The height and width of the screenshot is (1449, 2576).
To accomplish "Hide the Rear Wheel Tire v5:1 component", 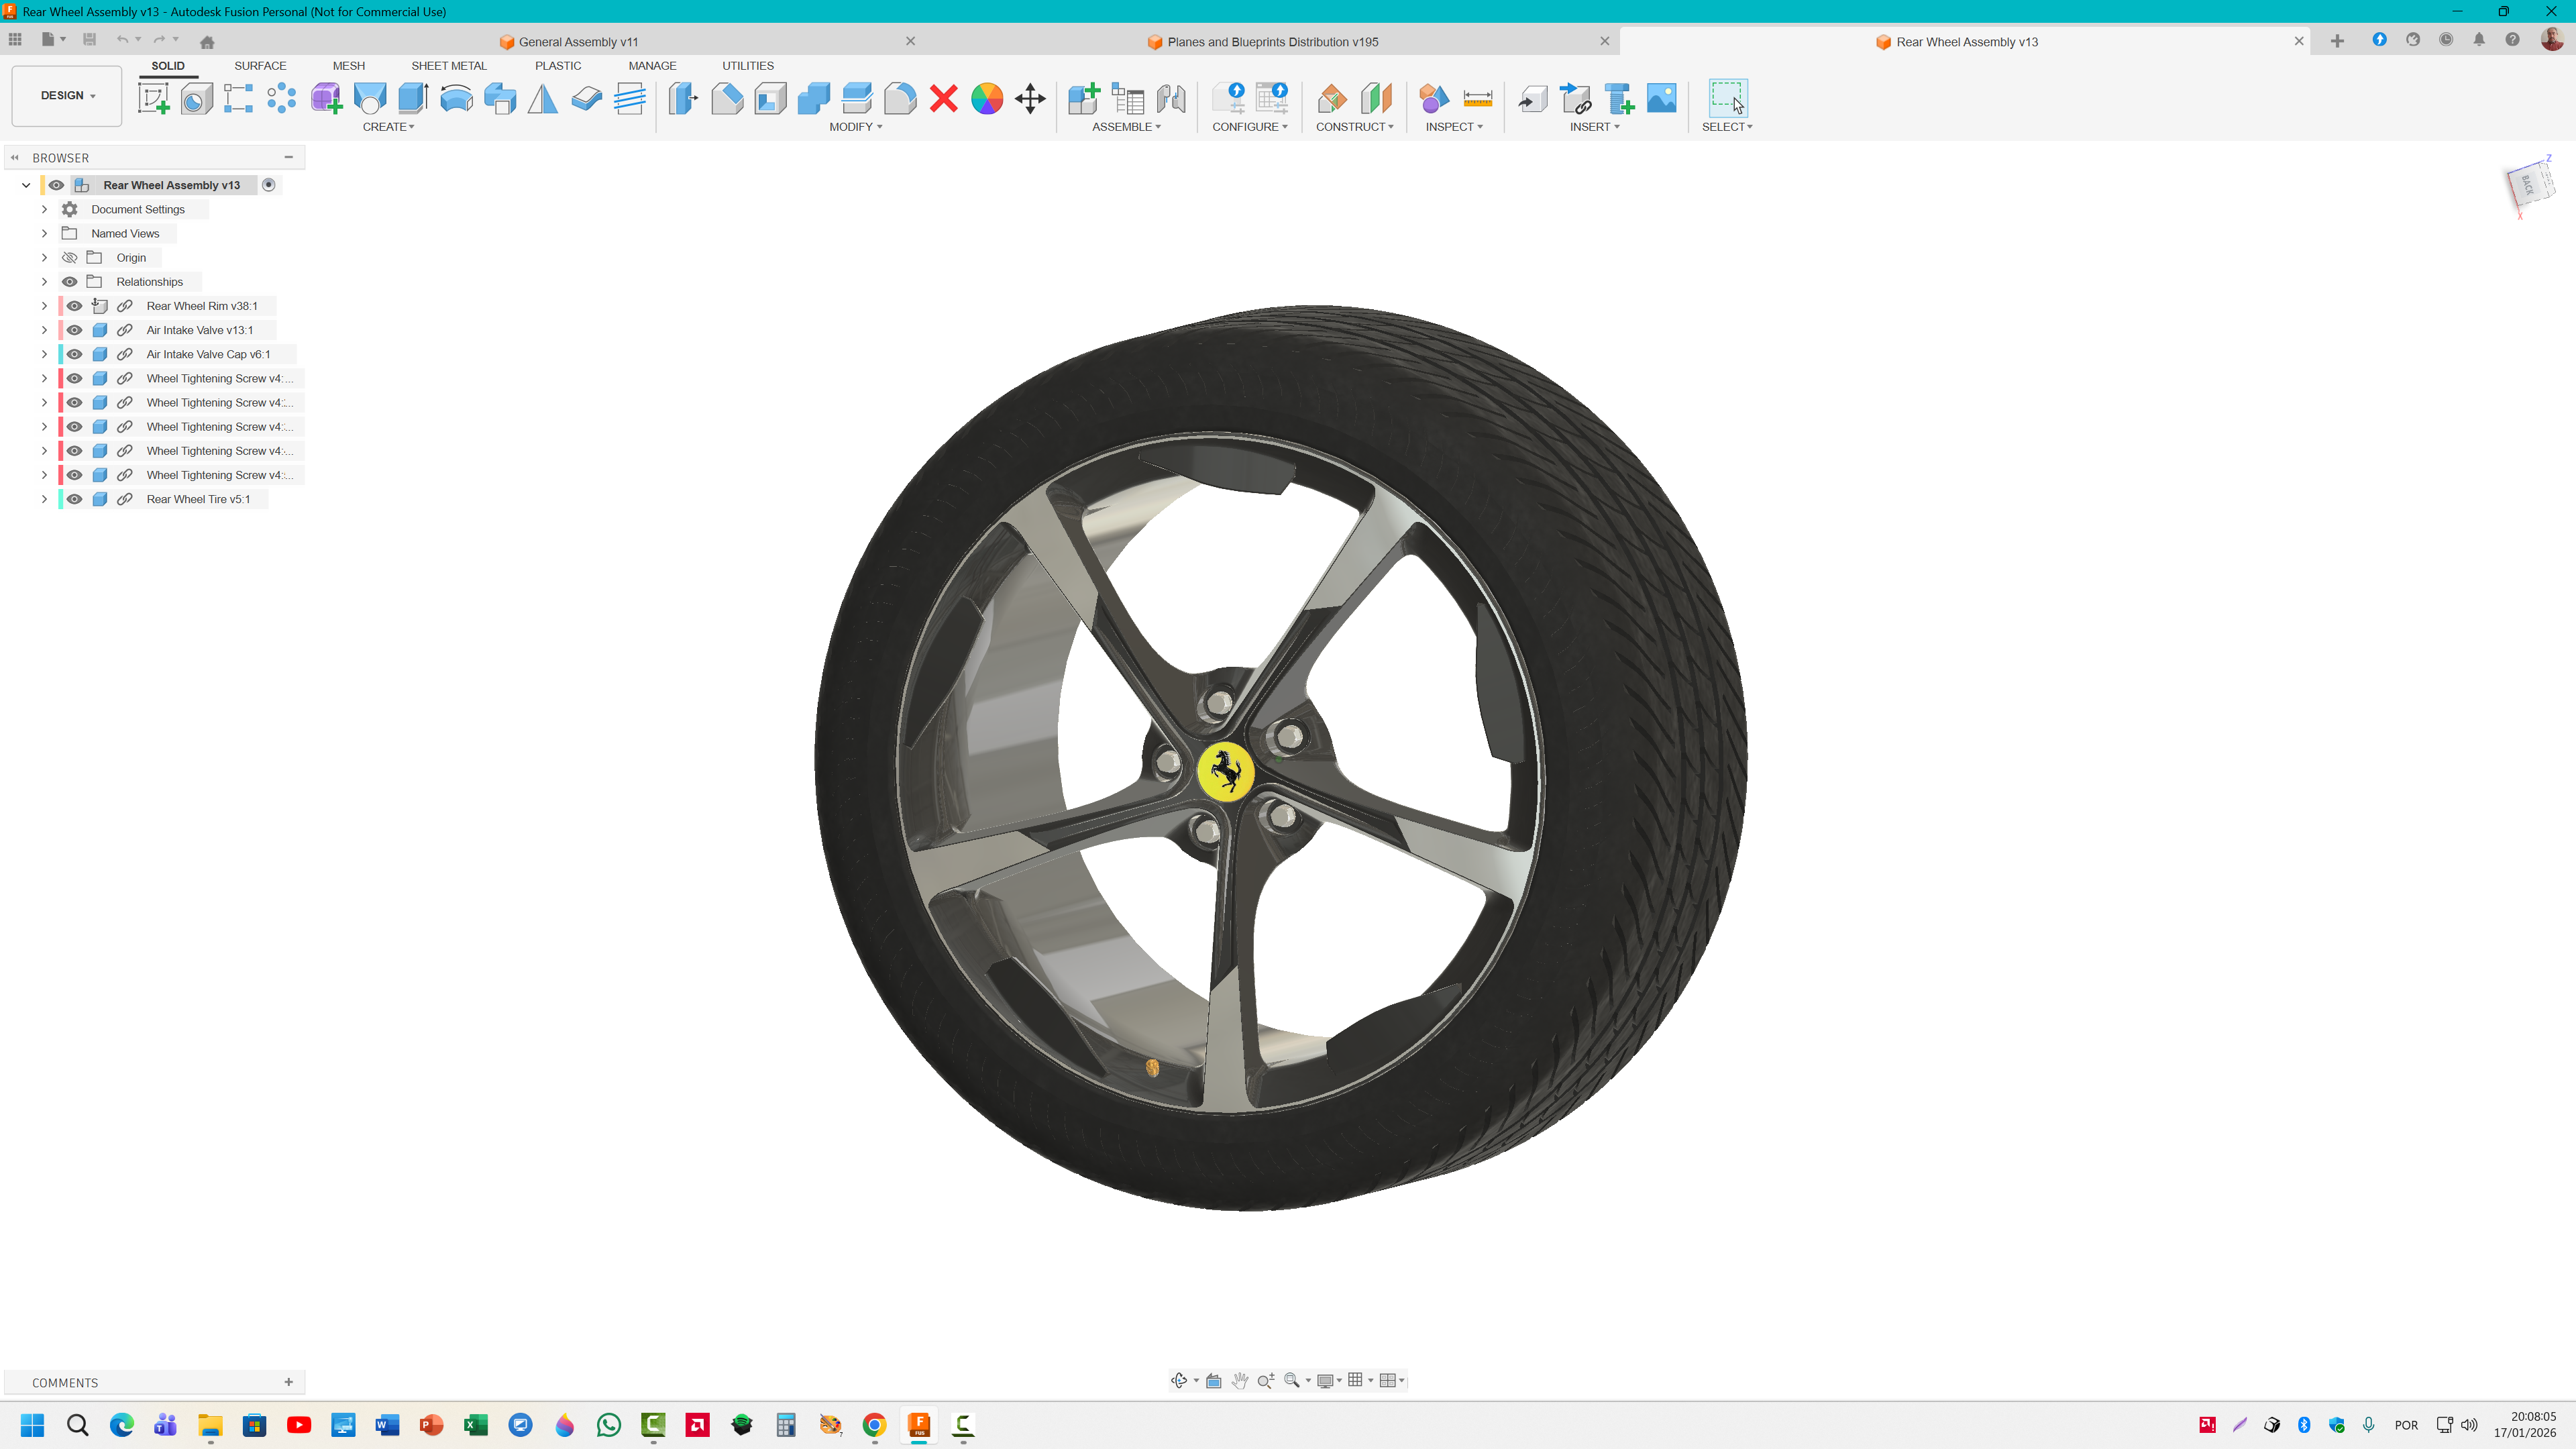I will [75, 499].
